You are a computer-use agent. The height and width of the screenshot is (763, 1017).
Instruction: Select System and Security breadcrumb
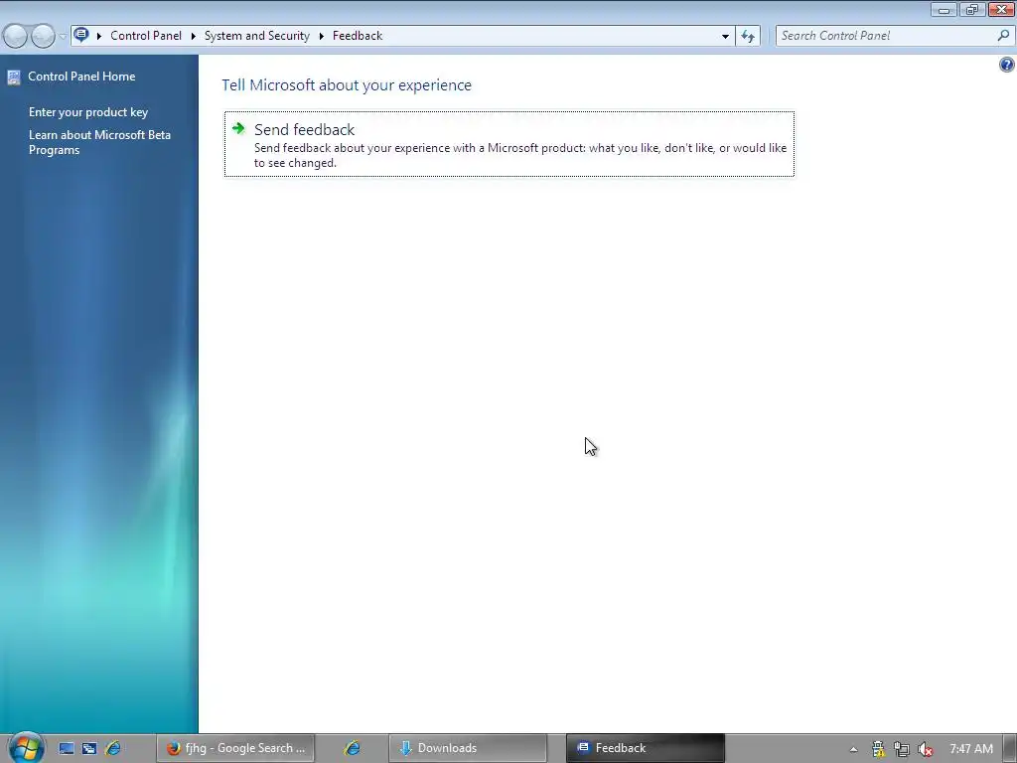(257, 36)
